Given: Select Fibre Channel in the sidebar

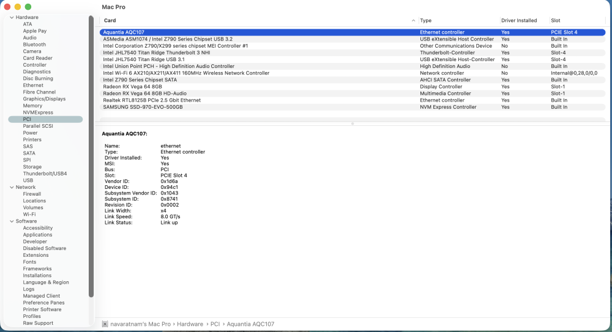Looking at the screenshot, I should 39,92.
